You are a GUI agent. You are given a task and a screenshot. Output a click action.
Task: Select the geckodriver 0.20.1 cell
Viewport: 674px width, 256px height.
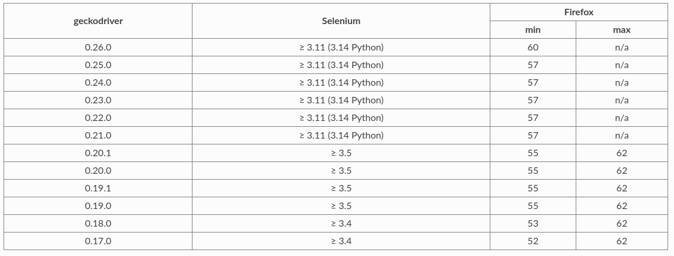click(x=98, y=153)
